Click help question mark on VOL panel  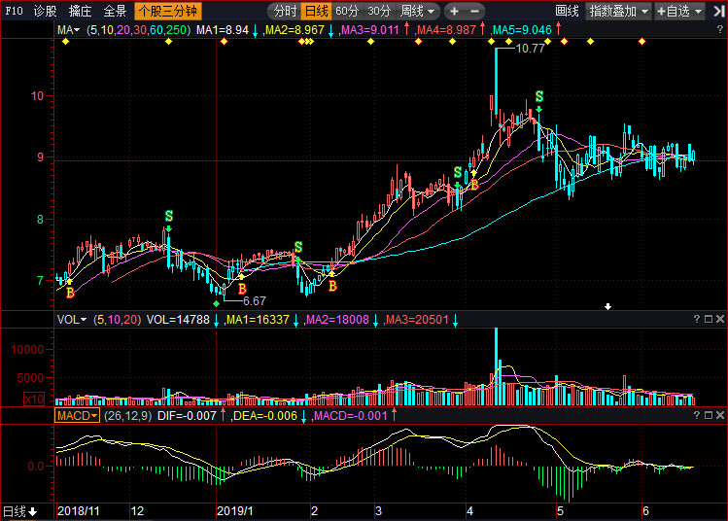(x=696, y=319)
